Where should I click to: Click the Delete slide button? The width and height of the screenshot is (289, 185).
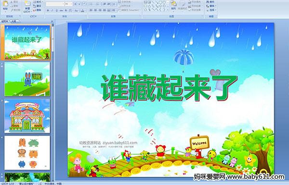[37, 10]
